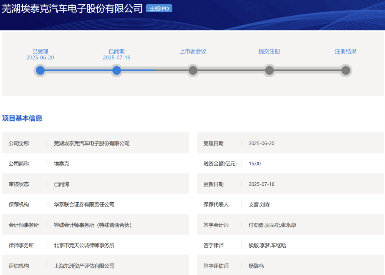Click accounting firm 容诚会计师事务所
Screen dimensions: 385x275
[x=92, y=225]
